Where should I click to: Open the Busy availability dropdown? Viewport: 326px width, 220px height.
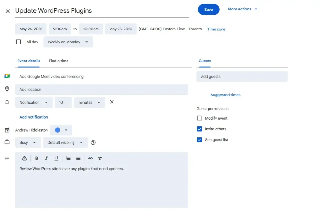(x=28, y=142)
